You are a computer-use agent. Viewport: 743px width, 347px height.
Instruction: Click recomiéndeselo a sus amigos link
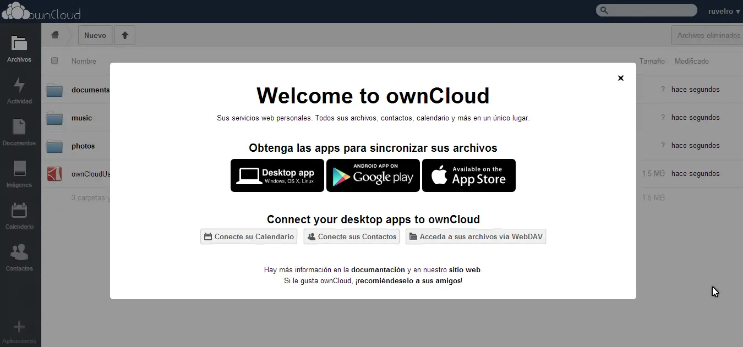coord(409,280)
